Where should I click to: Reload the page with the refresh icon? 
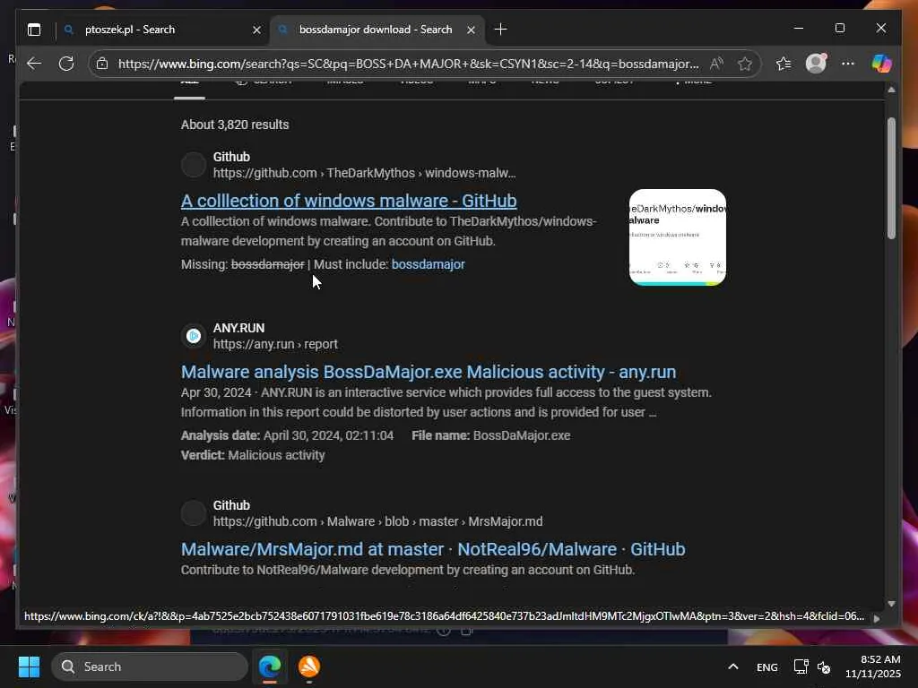tap(66, 64)
